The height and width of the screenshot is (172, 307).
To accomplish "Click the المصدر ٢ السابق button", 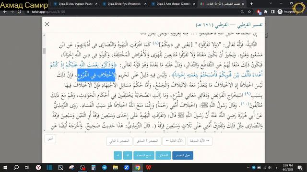I will point(147,141).
